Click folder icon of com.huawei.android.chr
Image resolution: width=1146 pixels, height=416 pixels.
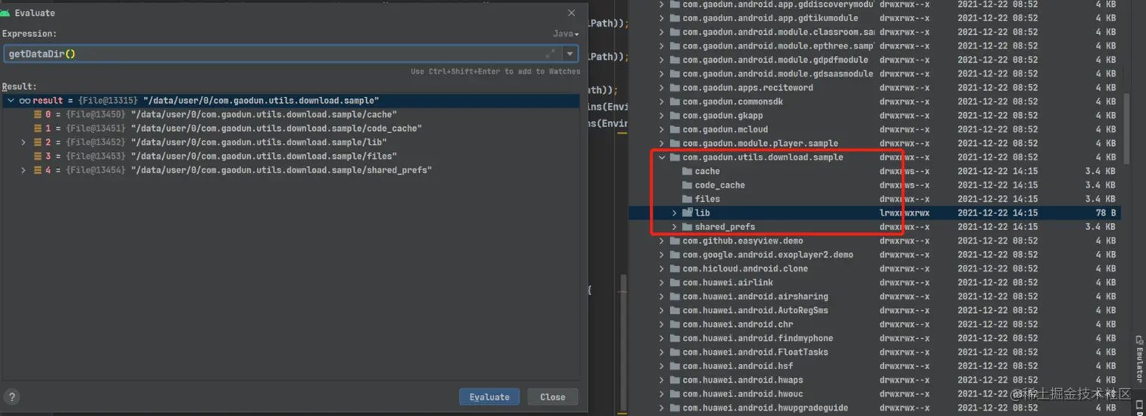(x=675, y=324)
